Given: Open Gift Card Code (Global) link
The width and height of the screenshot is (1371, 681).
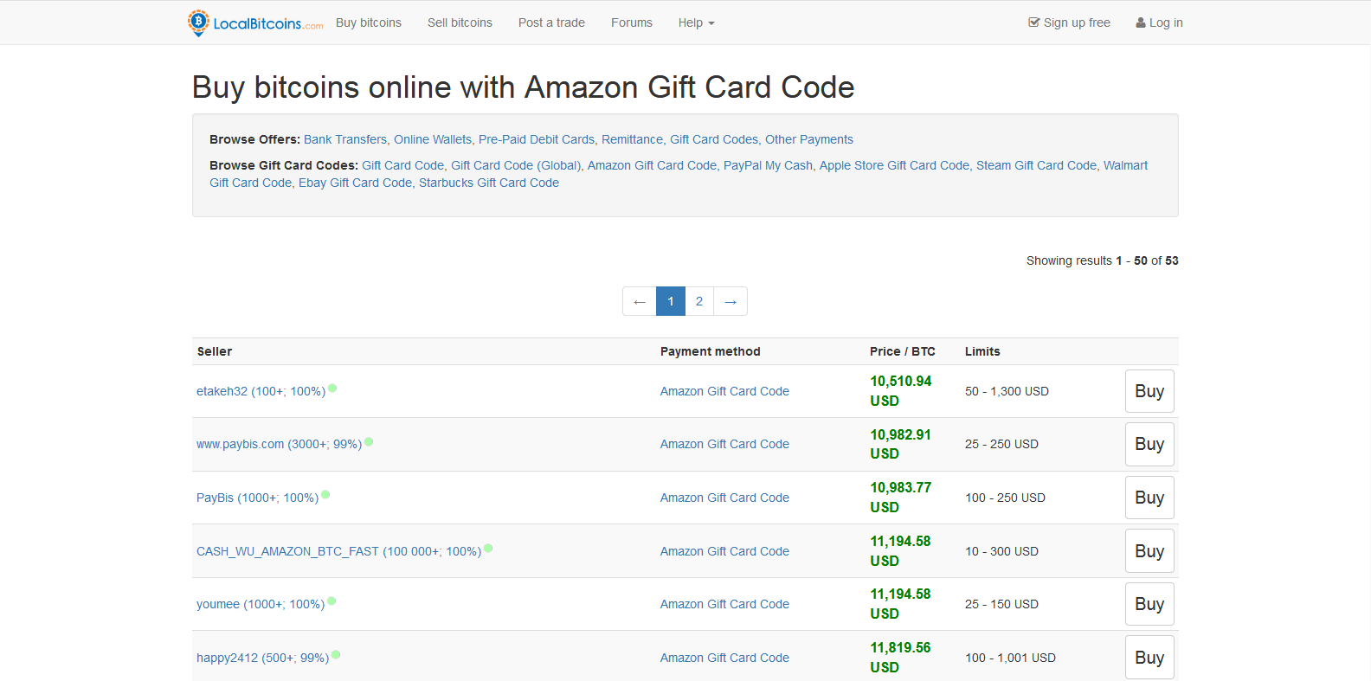Looking at the screenshot, I should [516, 165].
